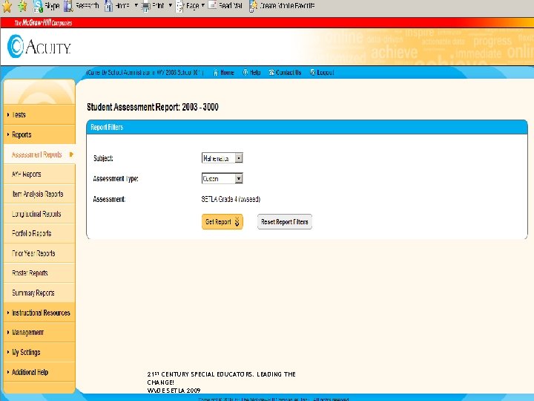
Task: Click the Read Mail envelope icon
Action: click(212, 5)
